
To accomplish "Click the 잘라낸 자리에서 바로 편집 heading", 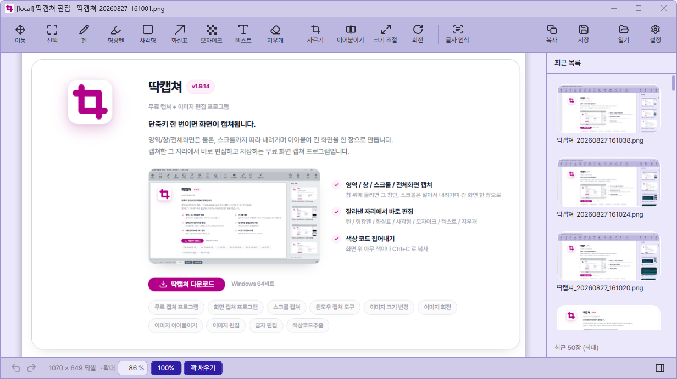I will 379,212.
